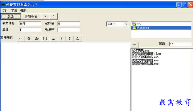Click the small black bar toolbar button
This screenshot has width=193, height=111.
pyautogui.click(x=53, y=39)
